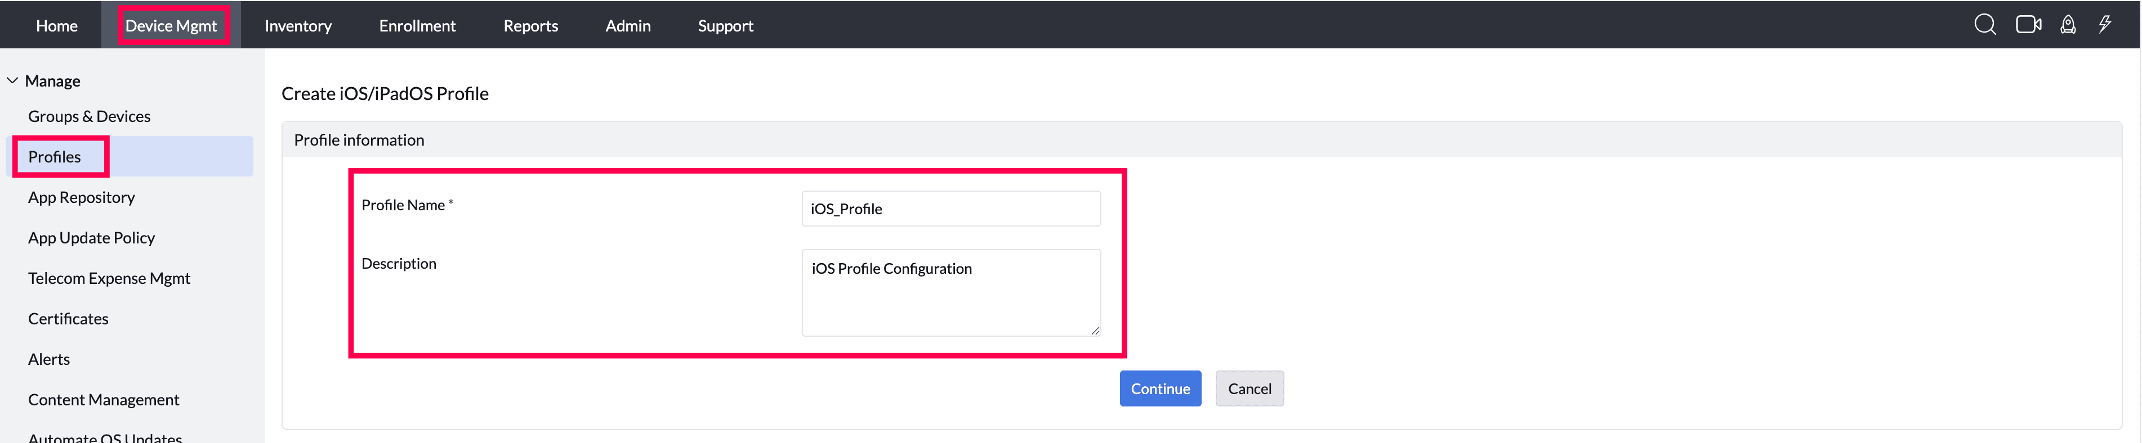Open the video camera icon

pyautogui.click(x=2027, y=25)
